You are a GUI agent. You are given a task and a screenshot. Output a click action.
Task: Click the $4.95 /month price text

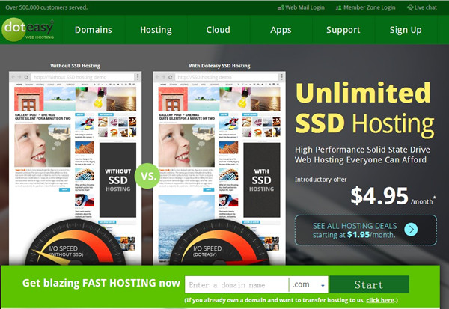pos(393,196)
